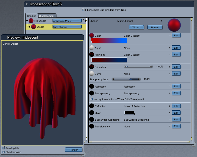The height and width of the screenshot is (157, 197).
Task: Open the Bump channel type chevron
Action: (x=169, y=73)
